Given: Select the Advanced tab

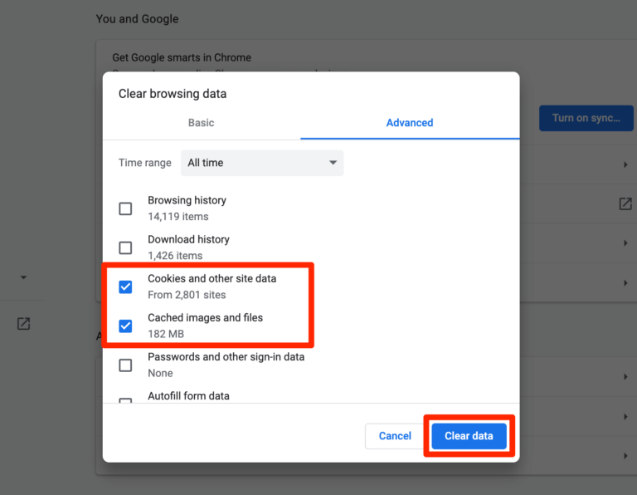Looking at the screenshot, I should tap(410, 123).
